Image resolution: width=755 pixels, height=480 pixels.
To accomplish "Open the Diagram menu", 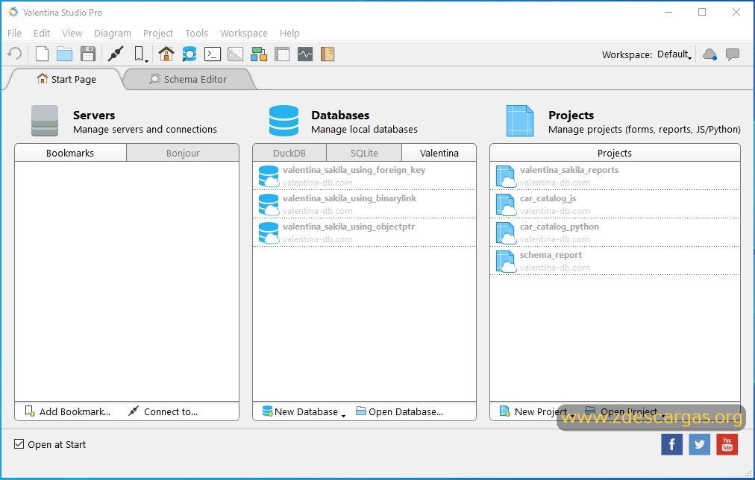I will 112,34.
